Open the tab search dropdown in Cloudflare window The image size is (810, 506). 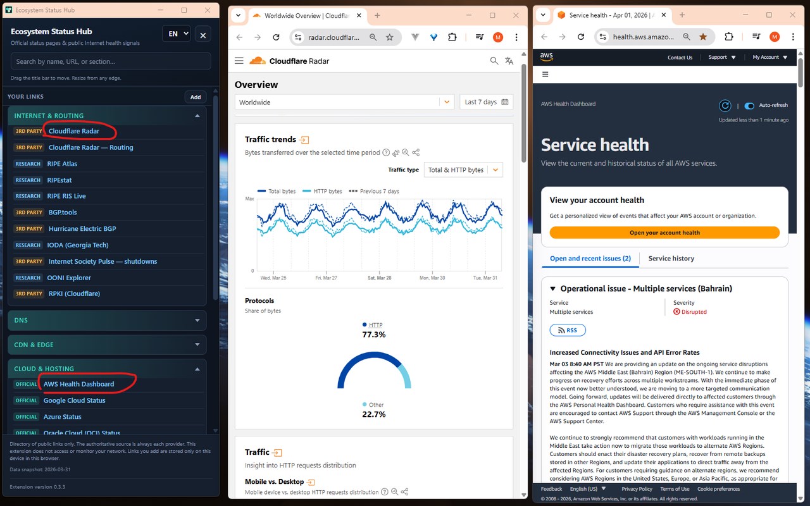(237, 15)
